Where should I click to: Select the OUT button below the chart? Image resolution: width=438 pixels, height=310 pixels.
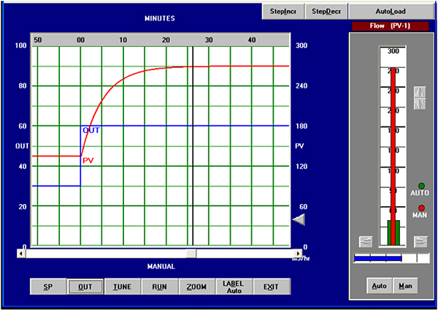click(85, 287)
